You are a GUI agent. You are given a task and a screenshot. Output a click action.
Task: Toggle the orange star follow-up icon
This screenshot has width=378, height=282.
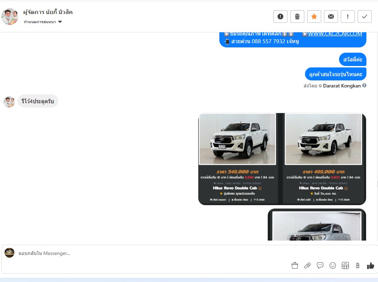click(314, 17)
